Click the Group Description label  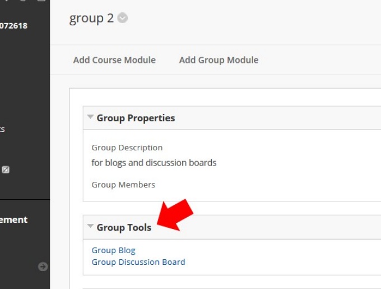[127, 148]
